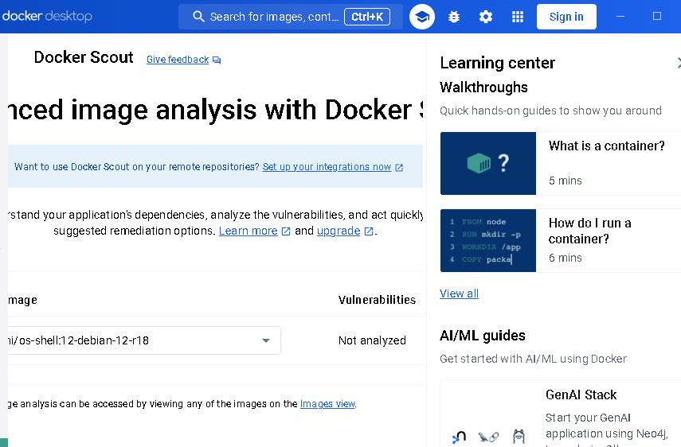
Task: Click the search magnifier icon
Action: (x=198, y=17)
